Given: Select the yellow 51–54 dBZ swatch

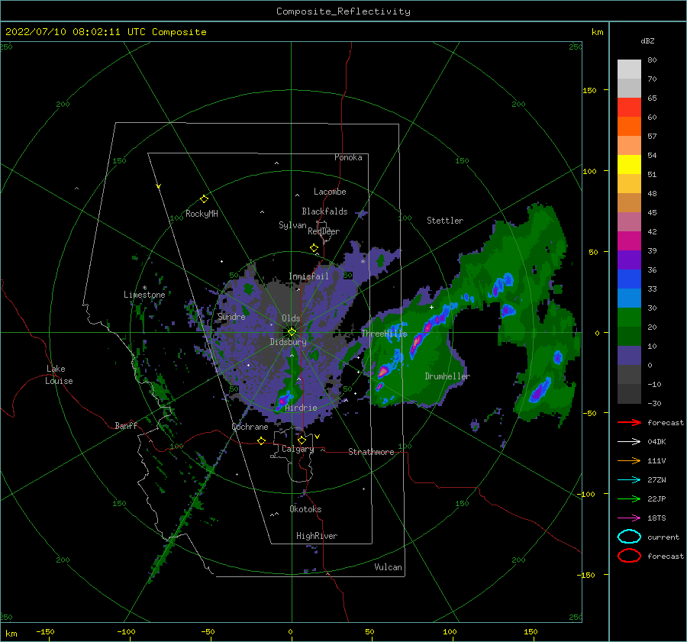Looking at the screenshot, I should pyautogui.click(x=629, y=164).
